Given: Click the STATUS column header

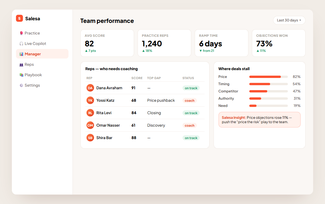Looking at the screenshot, I should tap(188, 78).
